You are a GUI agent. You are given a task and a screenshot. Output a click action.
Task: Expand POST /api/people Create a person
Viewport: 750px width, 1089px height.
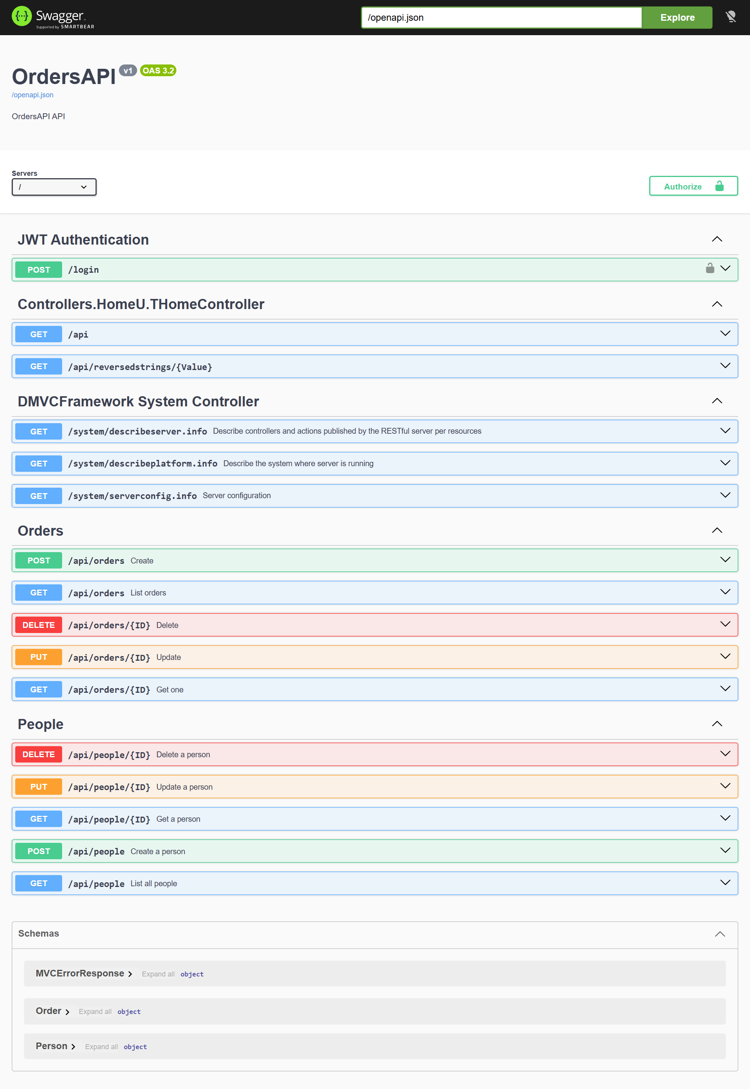pyautogui.click(x=375, y=851)
